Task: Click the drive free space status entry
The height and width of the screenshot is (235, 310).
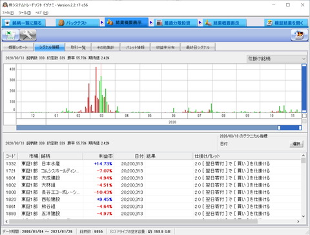Action: coord(140,231)
